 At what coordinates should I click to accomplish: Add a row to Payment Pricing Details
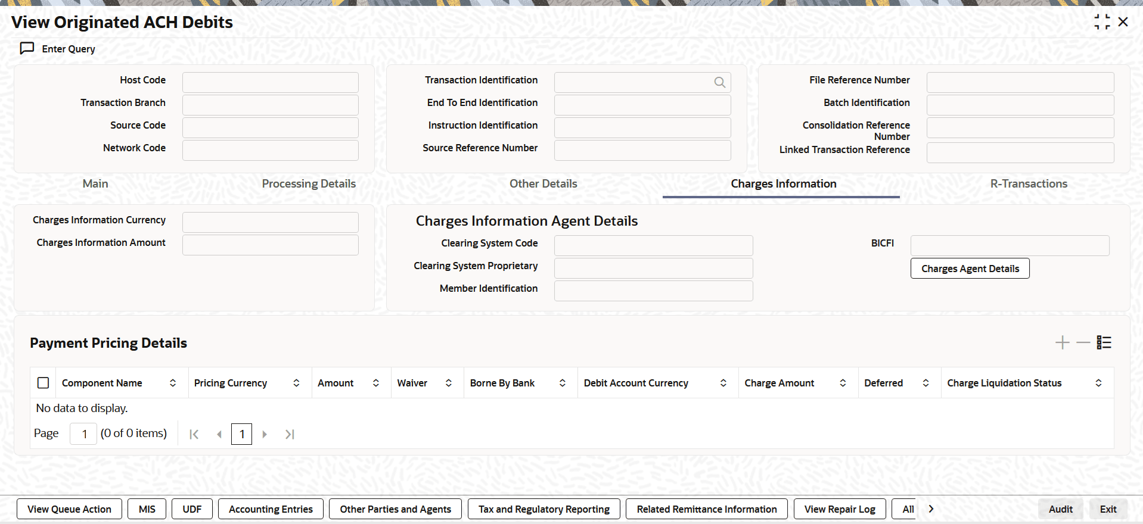click(1062, 342)
